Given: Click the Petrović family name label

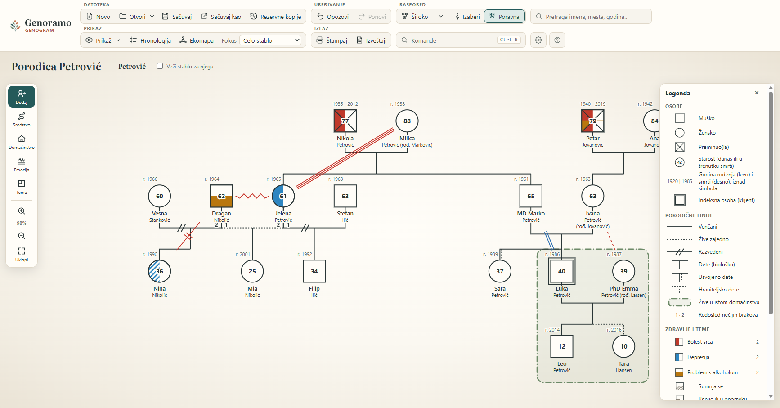Looking at the screenshot, I should click(x=132, y=67).
